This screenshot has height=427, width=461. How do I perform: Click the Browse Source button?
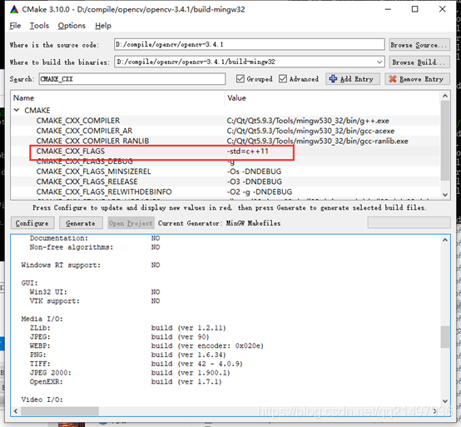point(419,45)
